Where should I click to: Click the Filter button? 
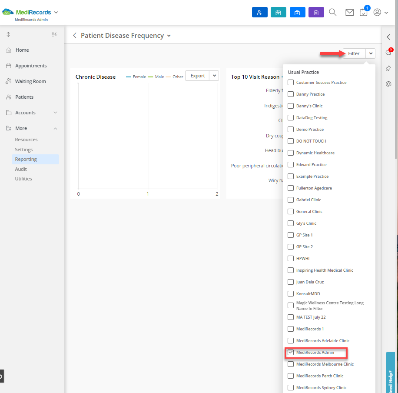coord(354,53)
